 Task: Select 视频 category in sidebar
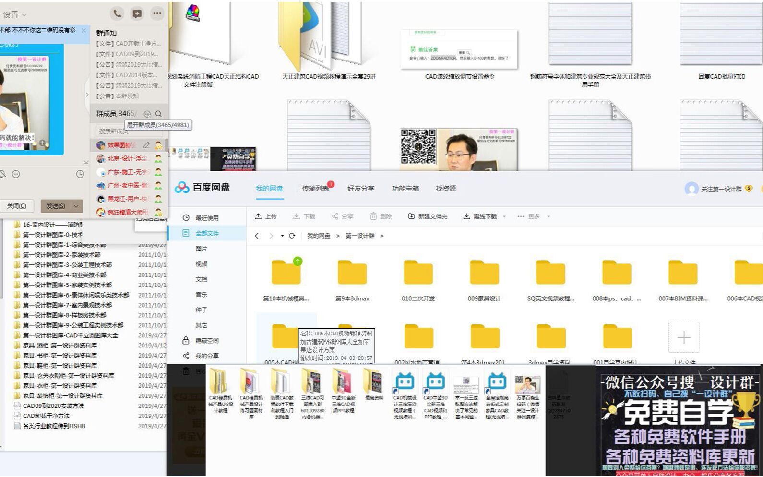[201, 264]
